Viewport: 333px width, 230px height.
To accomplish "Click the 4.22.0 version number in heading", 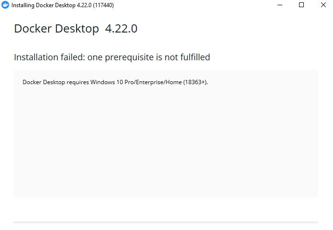I will [x=121, y=29].
